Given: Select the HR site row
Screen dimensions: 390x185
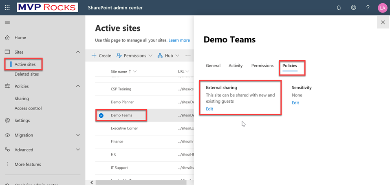Looking at the screenshot, I should click(x=144, y=154).
